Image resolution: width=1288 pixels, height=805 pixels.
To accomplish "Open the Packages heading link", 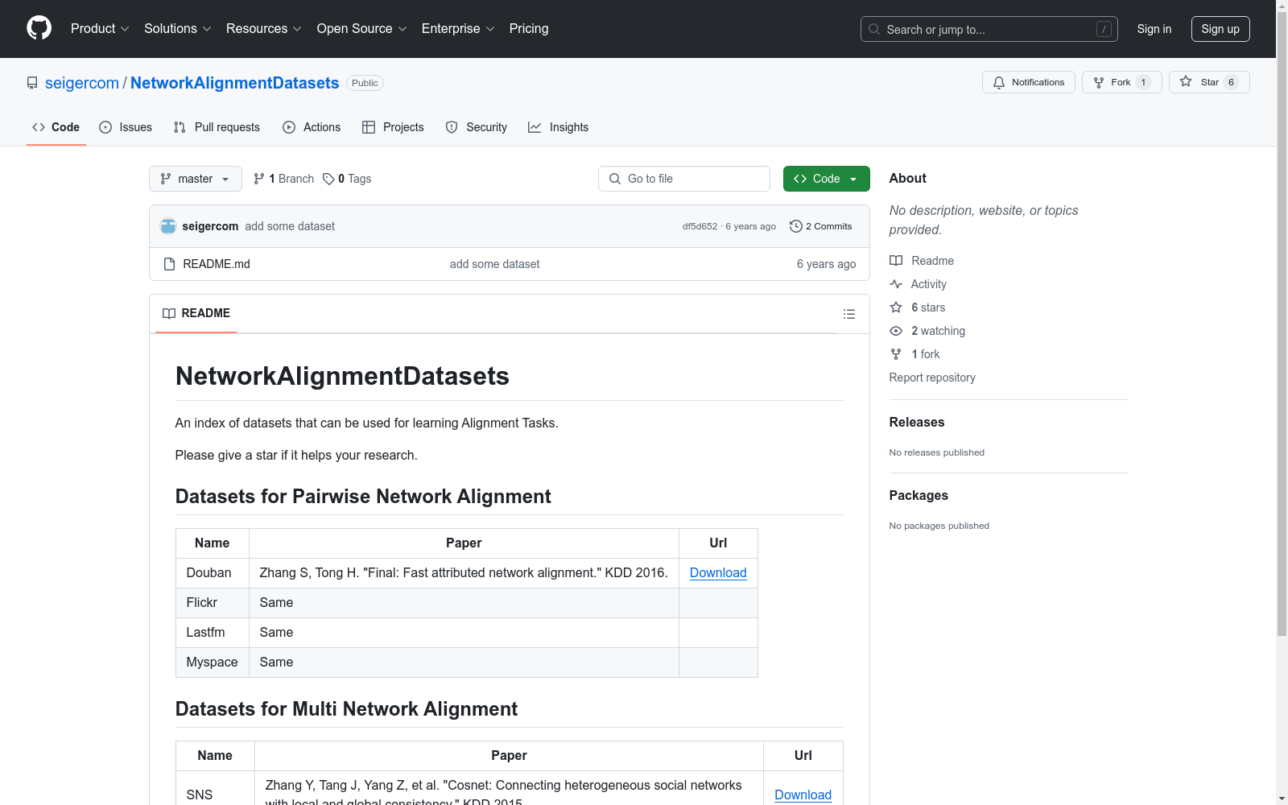I will pyautogui.click(x=919, y=495).
